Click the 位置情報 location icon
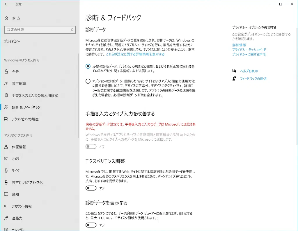This screenshot has width=298, height=231. pos(6,147)
